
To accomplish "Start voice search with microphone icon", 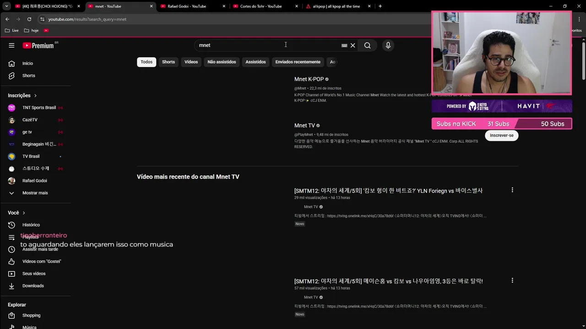I will click(388, 45).
